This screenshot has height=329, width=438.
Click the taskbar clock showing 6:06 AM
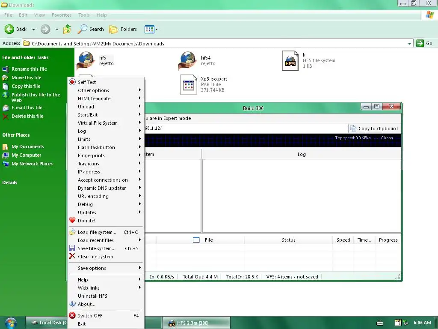422,323
